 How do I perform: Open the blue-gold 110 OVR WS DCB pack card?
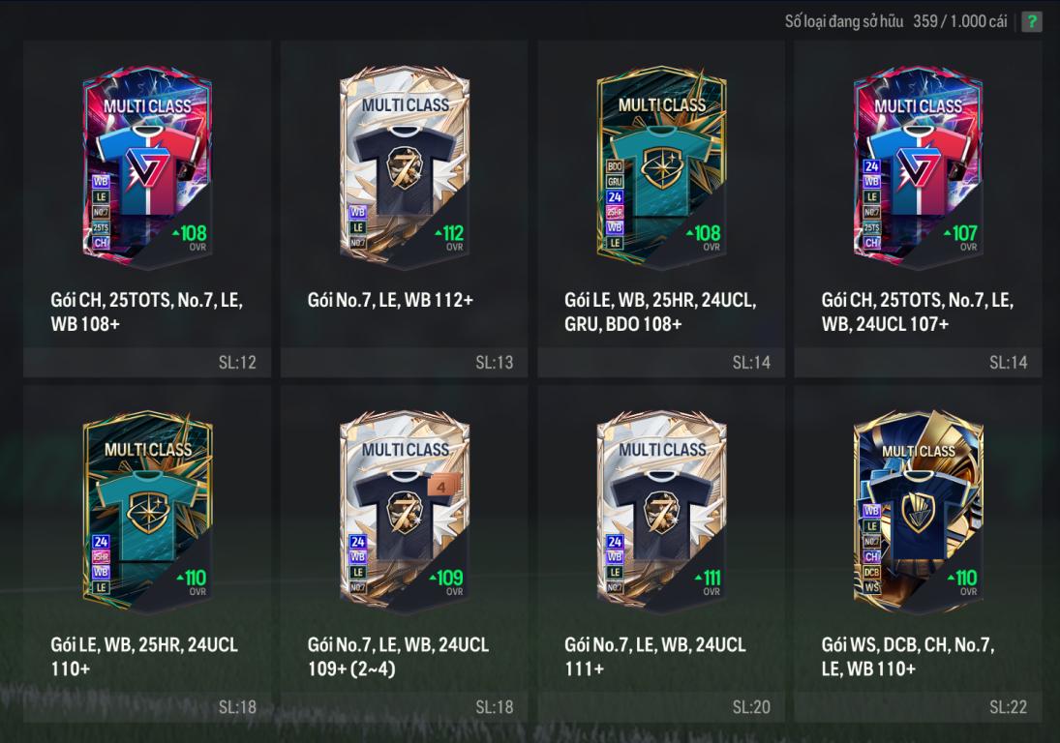pyautogui.click(x=918, y=512)
